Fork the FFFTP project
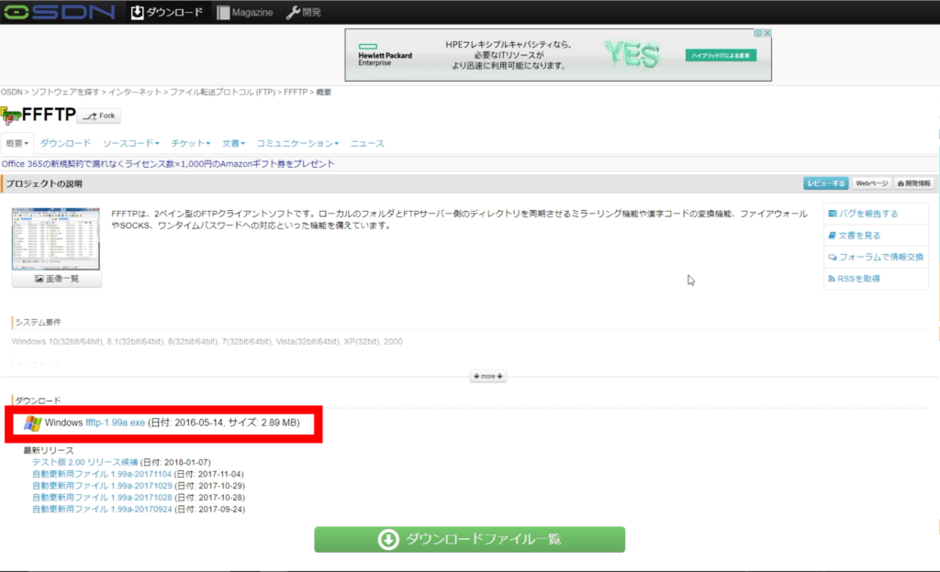Viewport: 940px width, 572px height. pyautogui.click(x=99, y=116)
